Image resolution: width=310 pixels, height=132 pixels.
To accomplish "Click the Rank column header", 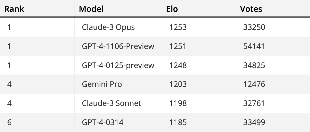I will coord(14,9).
